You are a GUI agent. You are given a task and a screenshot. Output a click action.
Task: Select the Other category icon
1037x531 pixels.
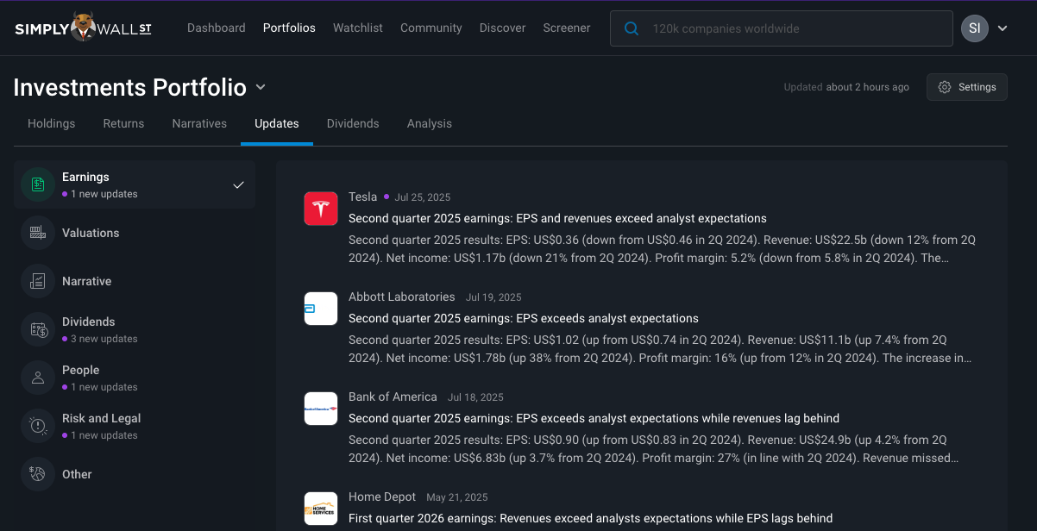[38, 474]
